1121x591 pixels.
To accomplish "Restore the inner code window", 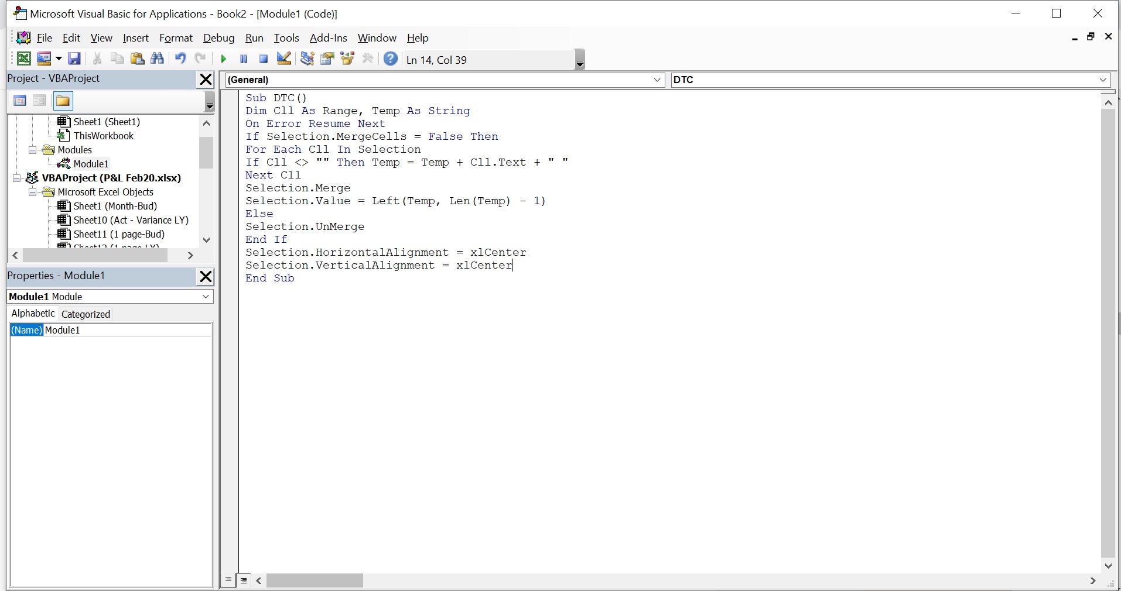I will point(1091,37).
